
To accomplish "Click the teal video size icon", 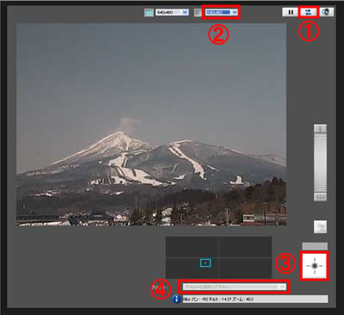I will tap(149, 13).
